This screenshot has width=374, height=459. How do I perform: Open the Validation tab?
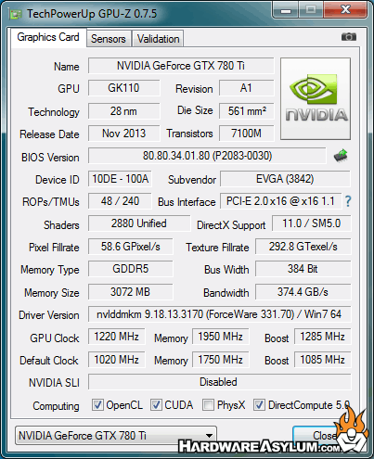pyautogui.click(x=158, y=39)
